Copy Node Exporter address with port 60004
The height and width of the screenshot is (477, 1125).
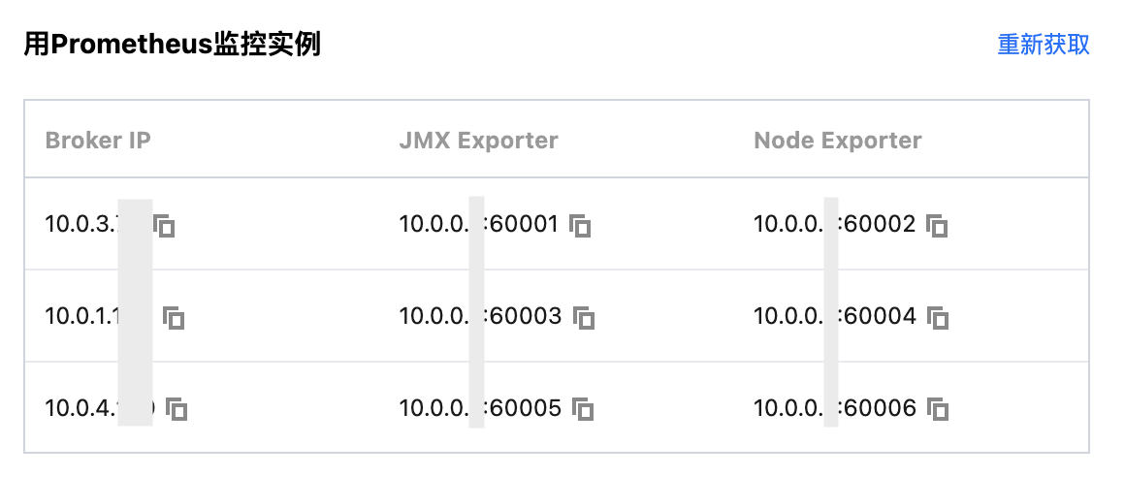938,317
